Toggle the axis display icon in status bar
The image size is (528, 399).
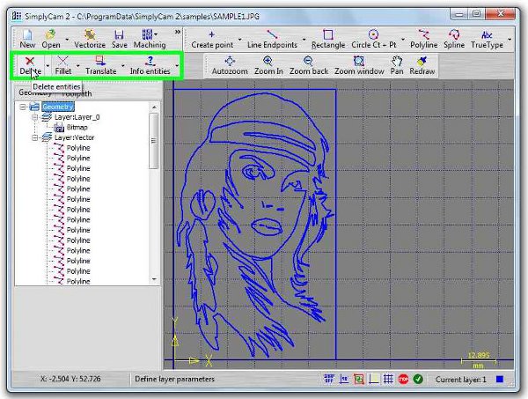373,379
